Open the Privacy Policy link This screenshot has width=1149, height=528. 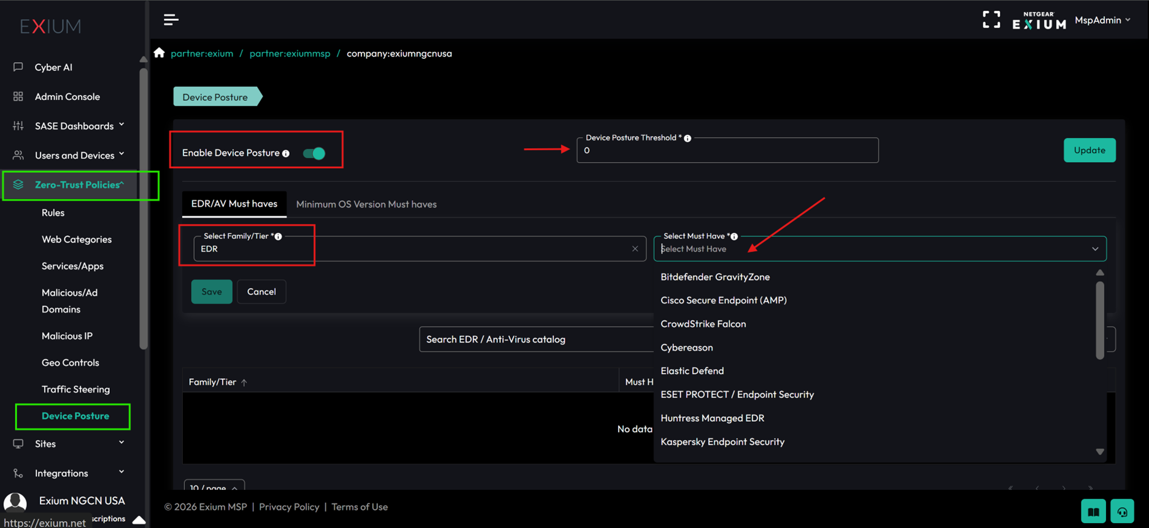point(289,507)
